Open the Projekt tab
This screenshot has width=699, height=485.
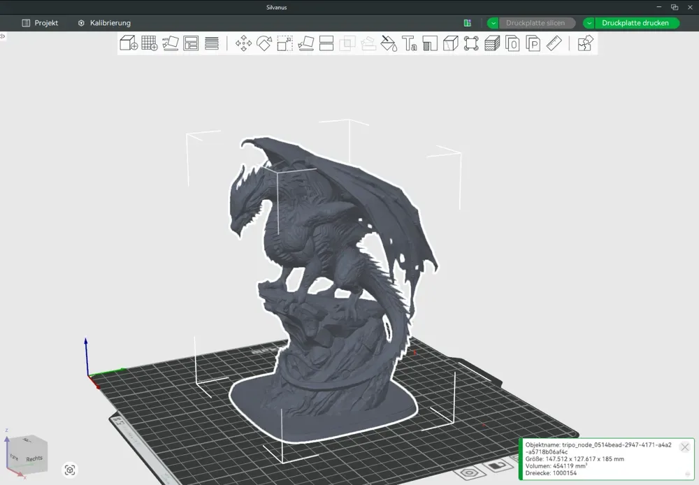[40, 23]
